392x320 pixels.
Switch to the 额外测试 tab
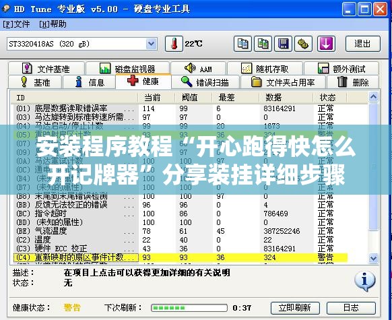[x=341, y=69]
